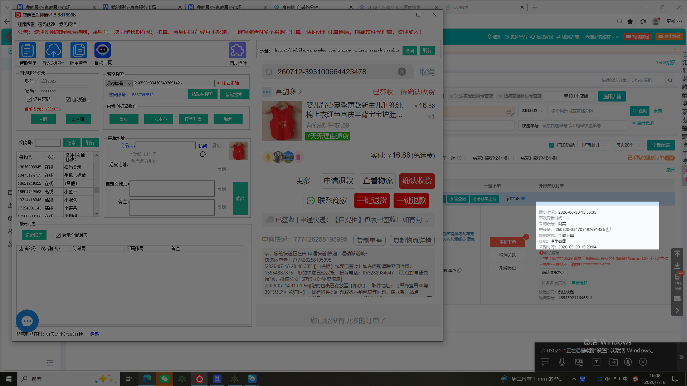Click 联系商家 to contact the seller

point(327,201)
